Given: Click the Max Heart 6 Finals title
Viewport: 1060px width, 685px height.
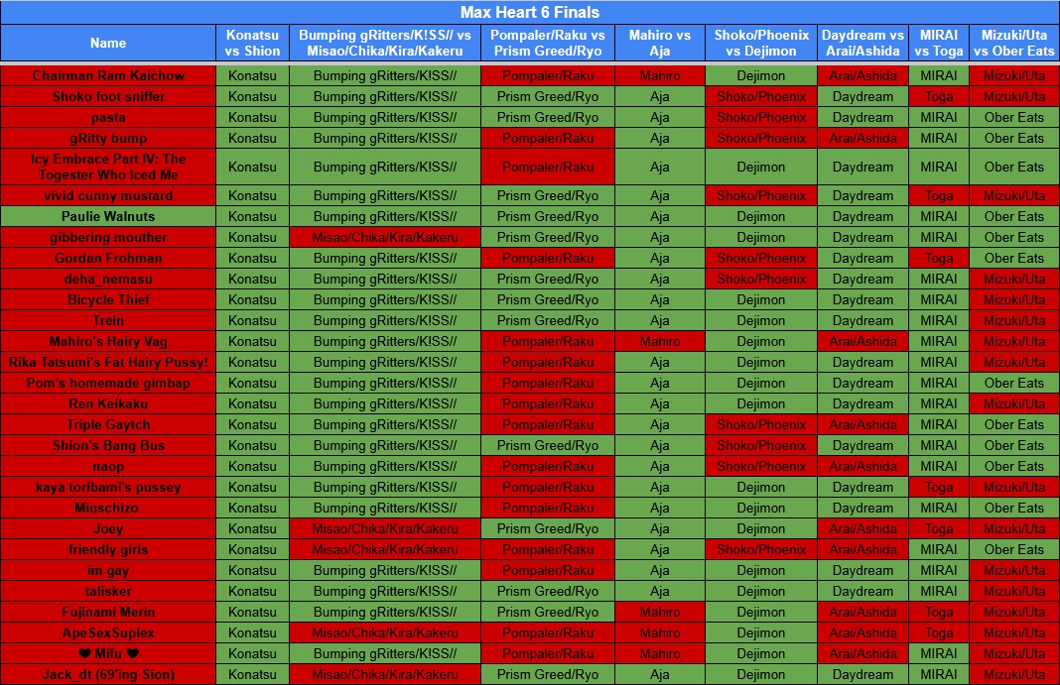Looking at the screenshot, I should point(530,12).
